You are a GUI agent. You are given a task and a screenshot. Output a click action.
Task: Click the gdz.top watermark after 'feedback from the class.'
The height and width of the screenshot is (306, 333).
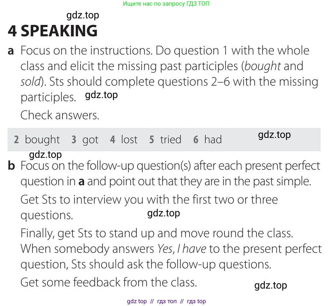[x=270, y=285]
